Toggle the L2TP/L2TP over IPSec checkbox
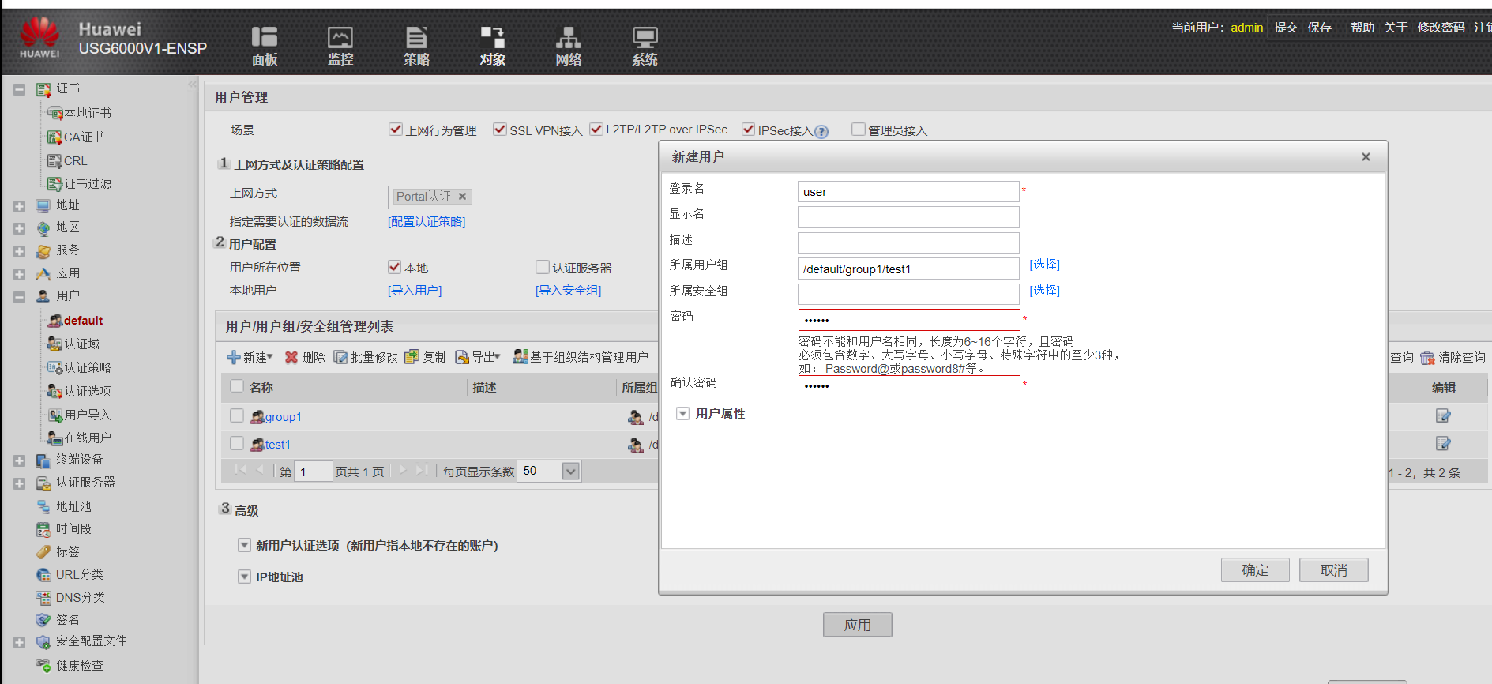The height and width of the screenshot is (684, 1492). tap(596, 130)
